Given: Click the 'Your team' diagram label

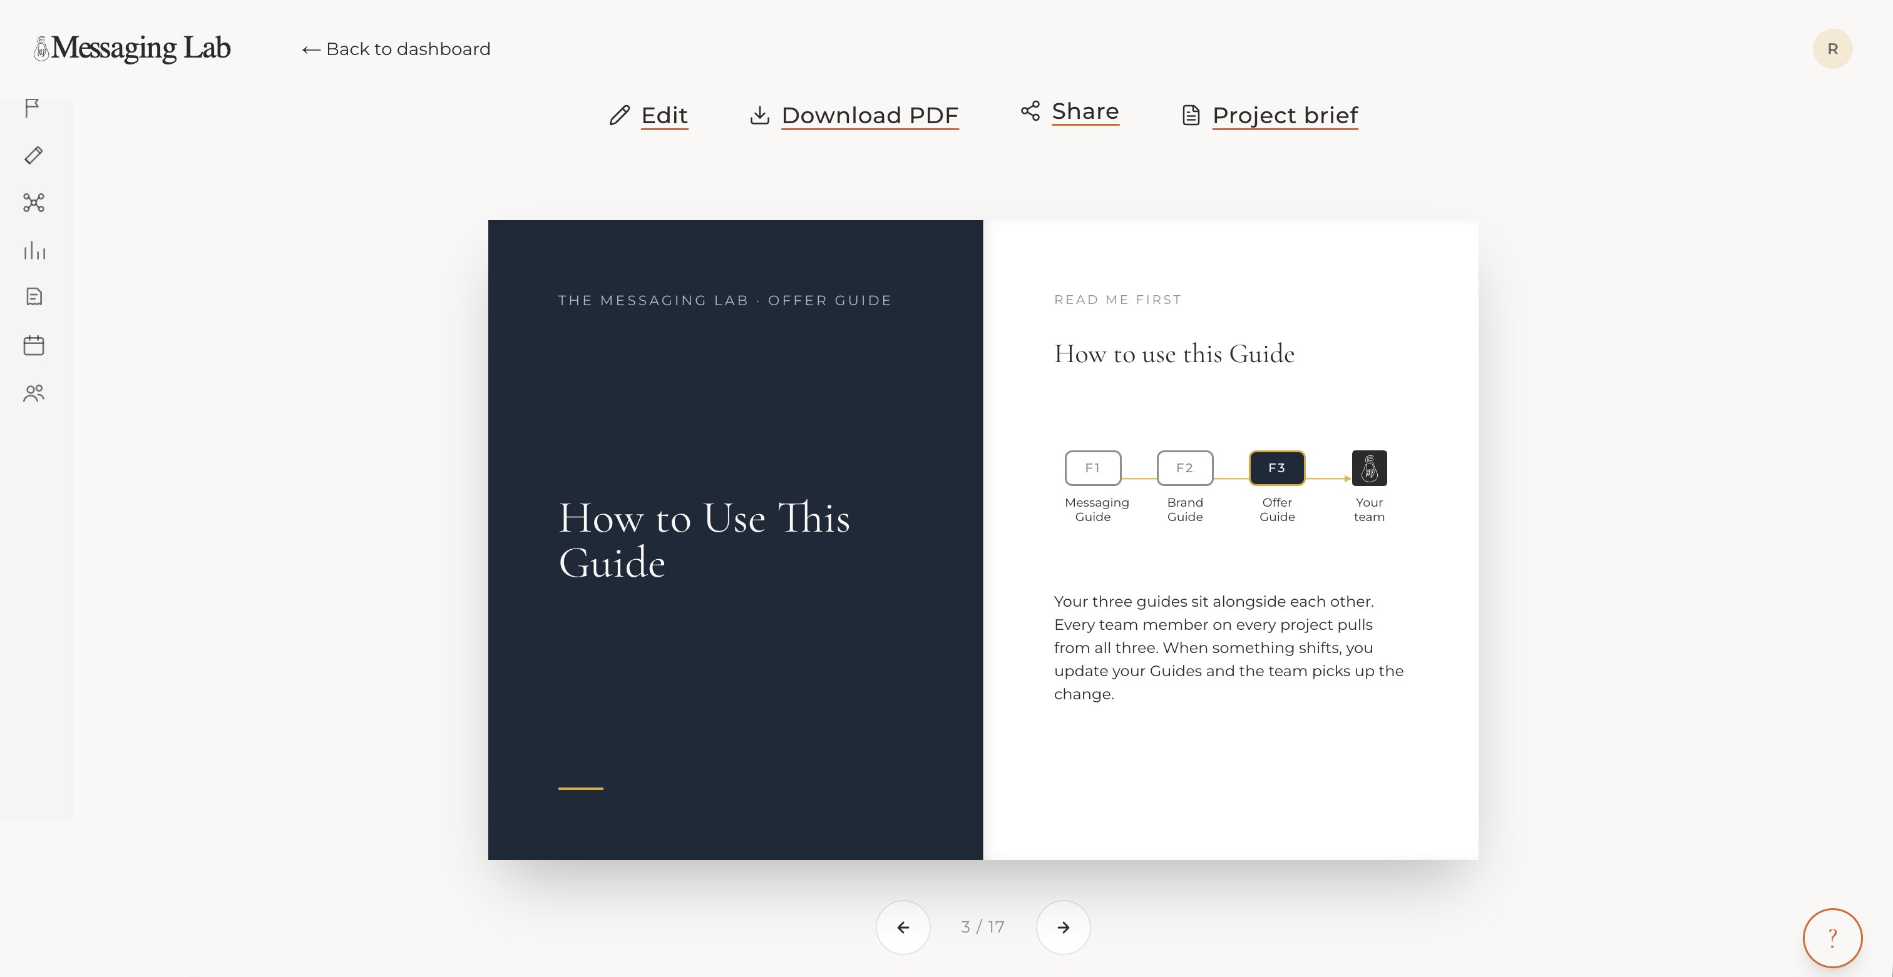Looking at the screenshot, I should coord(1369,509).
